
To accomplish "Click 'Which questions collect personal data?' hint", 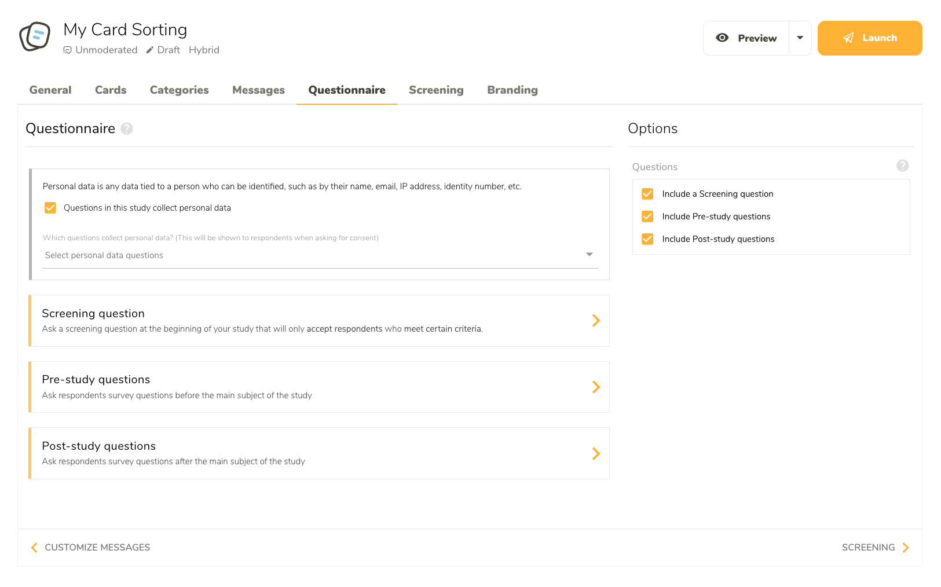I will pyautogui.click(x=211, y=238).
